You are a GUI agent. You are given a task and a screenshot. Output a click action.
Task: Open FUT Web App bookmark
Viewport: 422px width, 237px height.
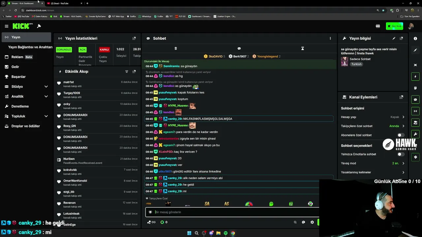point(116,16)
